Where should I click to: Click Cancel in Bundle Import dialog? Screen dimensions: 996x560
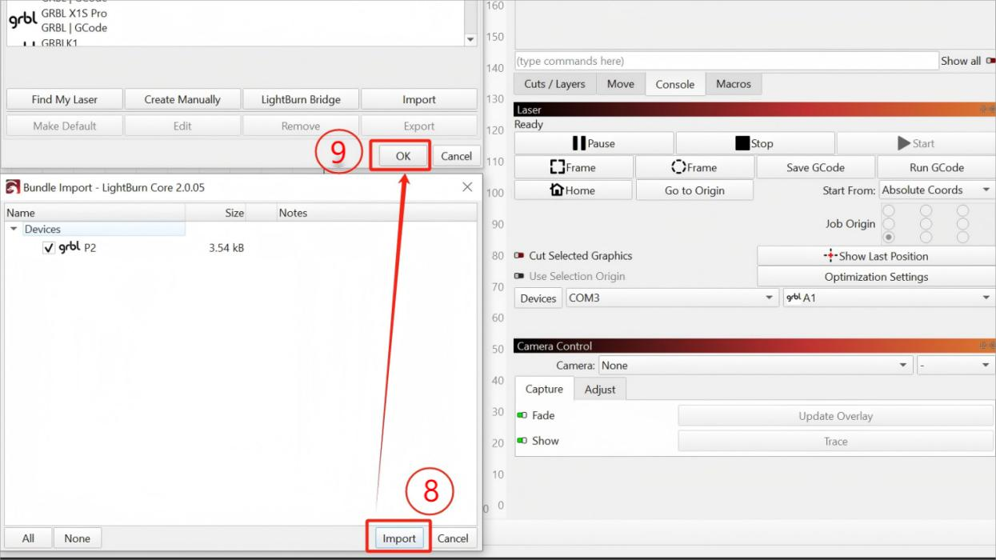pos(453,538)
